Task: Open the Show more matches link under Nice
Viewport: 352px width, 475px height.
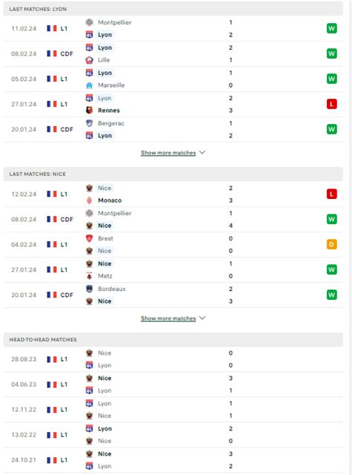Action: coord(169,318)
